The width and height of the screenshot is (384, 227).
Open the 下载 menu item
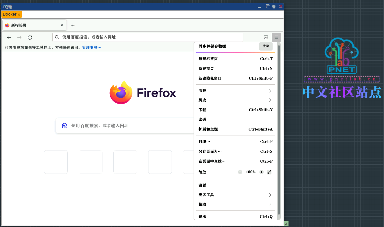[236, 110]
